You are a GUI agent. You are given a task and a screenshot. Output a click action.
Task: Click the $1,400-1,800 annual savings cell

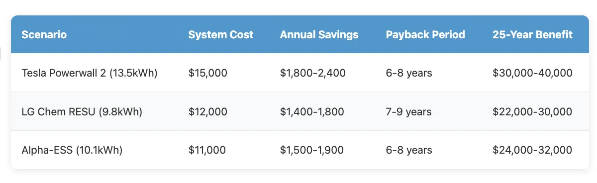[x=312, y=112]
